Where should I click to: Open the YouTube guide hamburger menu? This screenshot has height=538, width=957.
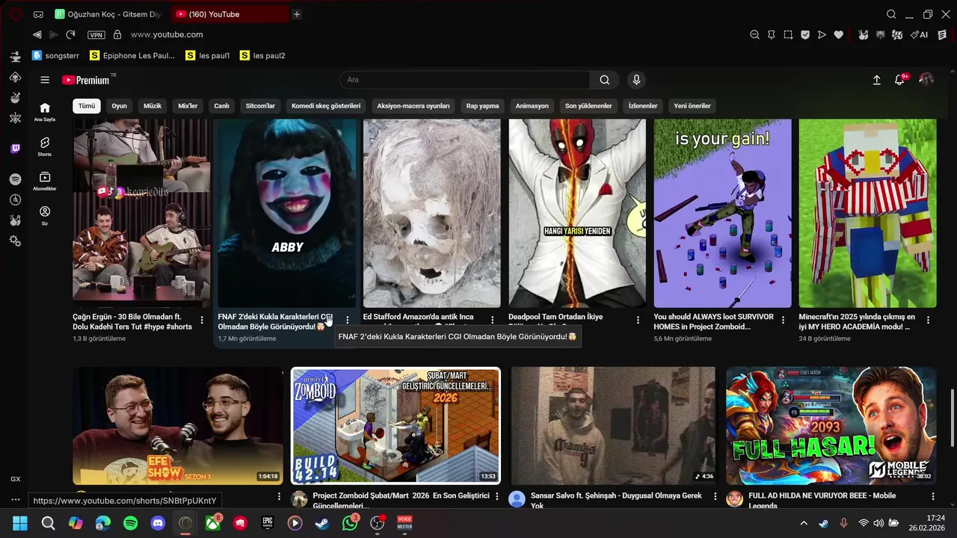coord(45,80)
